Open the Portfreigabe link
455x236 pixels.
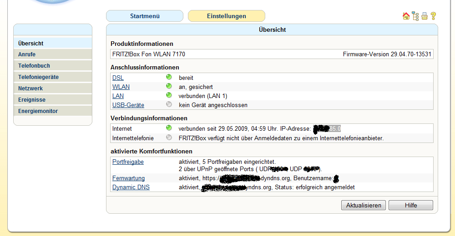coord(128,162)
